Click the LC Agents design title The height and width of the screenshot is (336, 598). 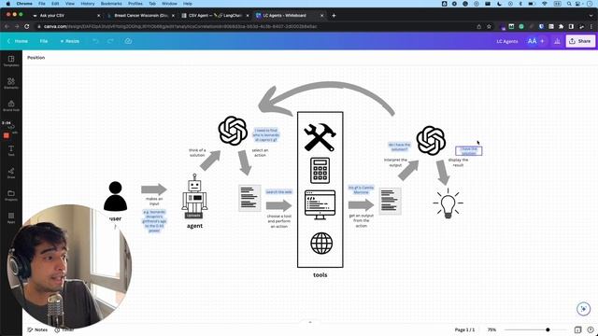pos(506,41)
